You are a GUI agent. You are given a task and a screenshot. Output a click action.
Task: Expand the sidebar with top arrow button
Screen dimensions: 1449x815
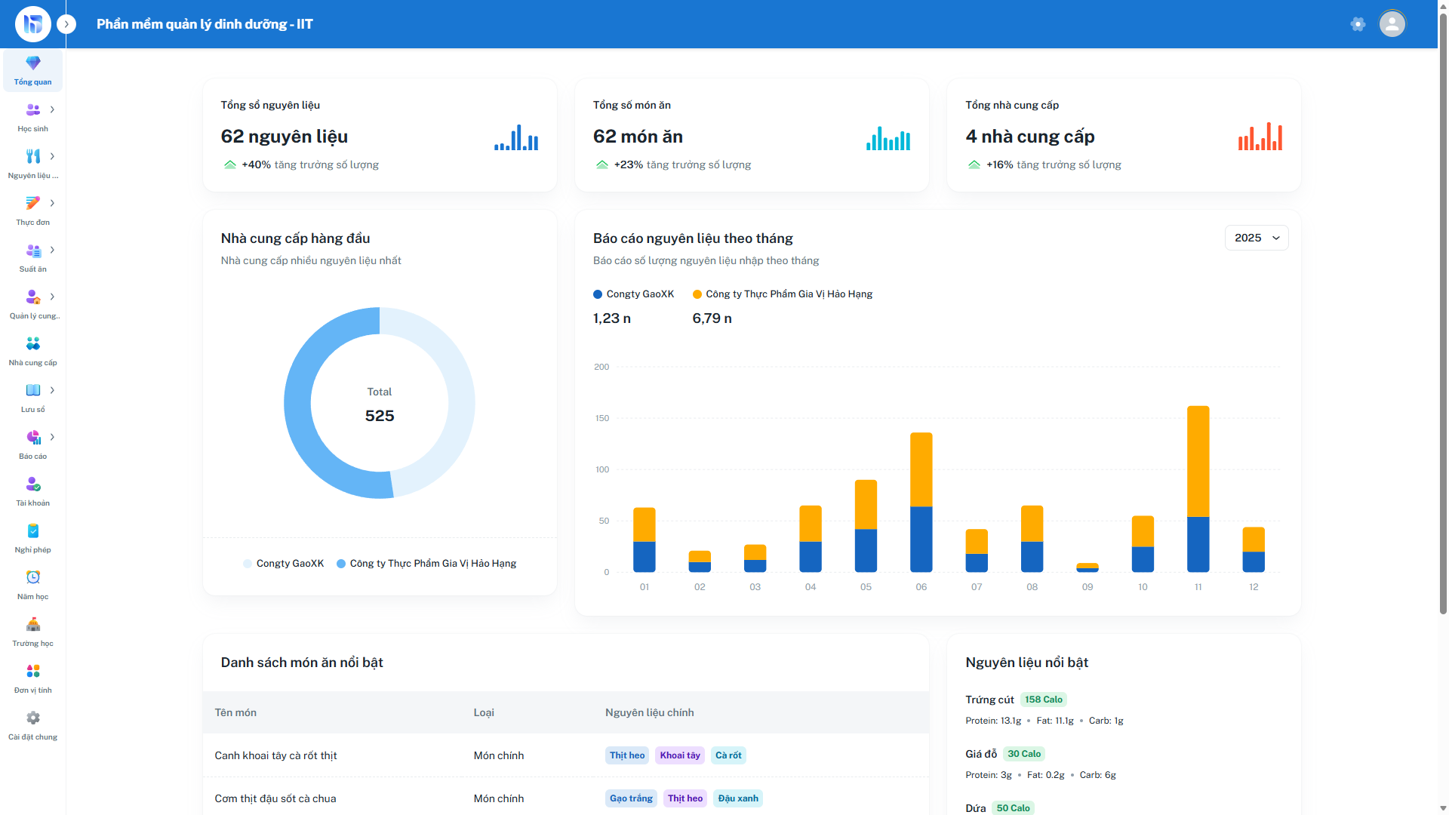(66, 24)
